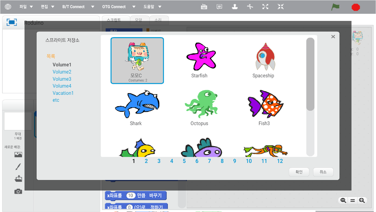Screen dimensions: 376x212
Task: Click the 취소 button
Action: click(x=323, y=172)
